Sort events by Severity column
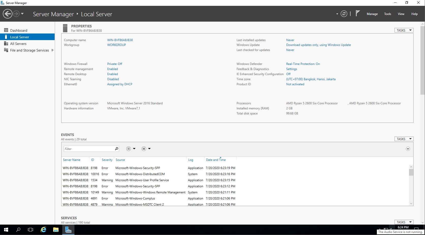 [107, 160]
